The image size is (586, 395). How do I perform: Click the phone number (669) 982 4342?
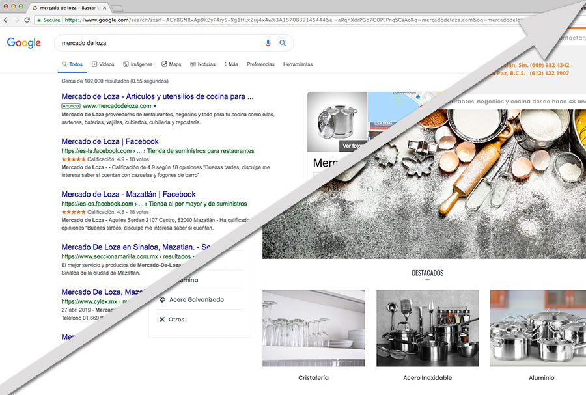(550, 65)
